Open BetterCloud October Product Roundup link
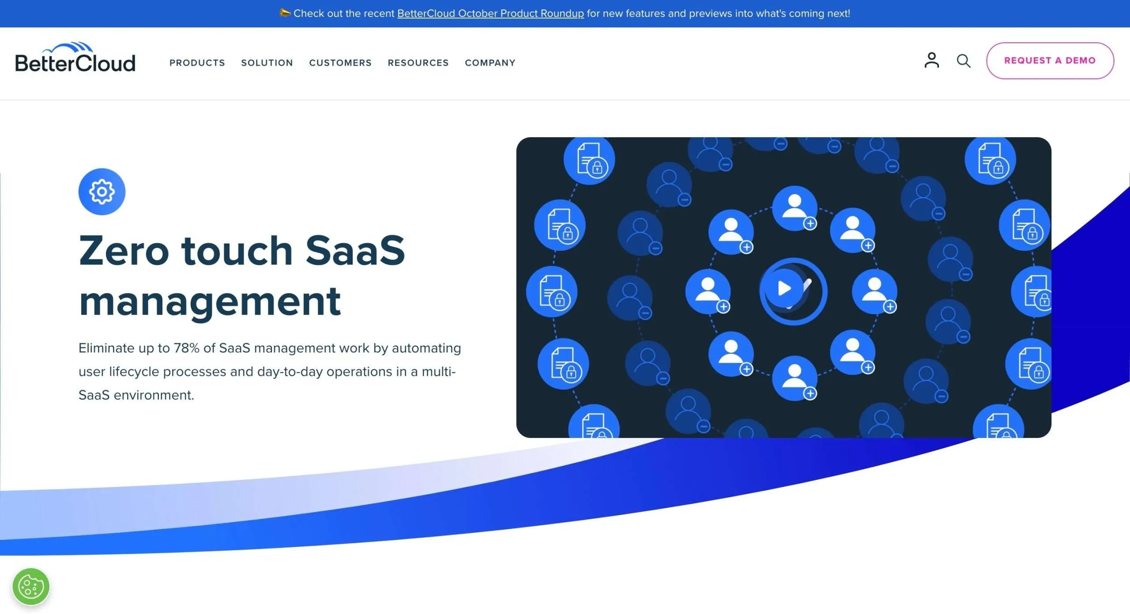Viewport: 1130px width, 614px height. (490, 13)
